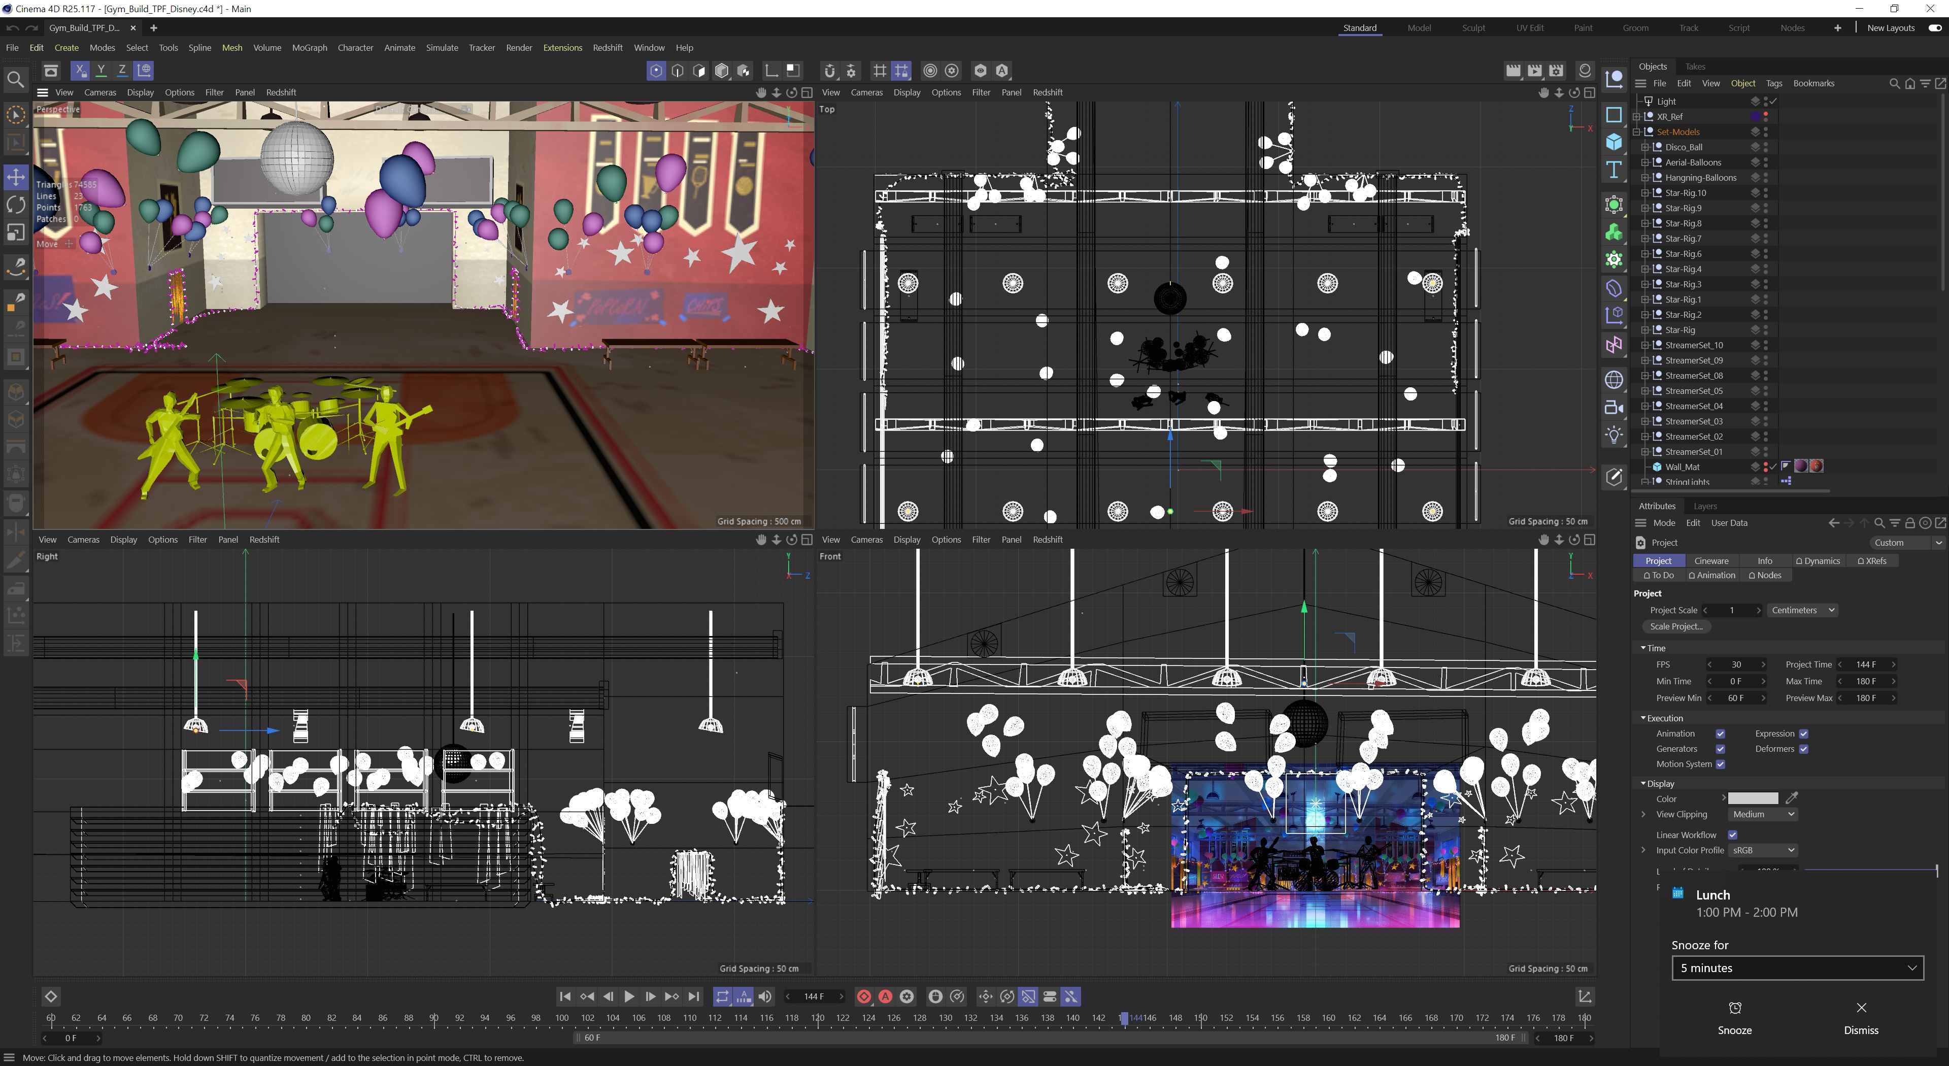The width and height of the screenshot is (1949, 1066).
Task: Dismiss the Lunch reminder
Action: point(1861,1017)
